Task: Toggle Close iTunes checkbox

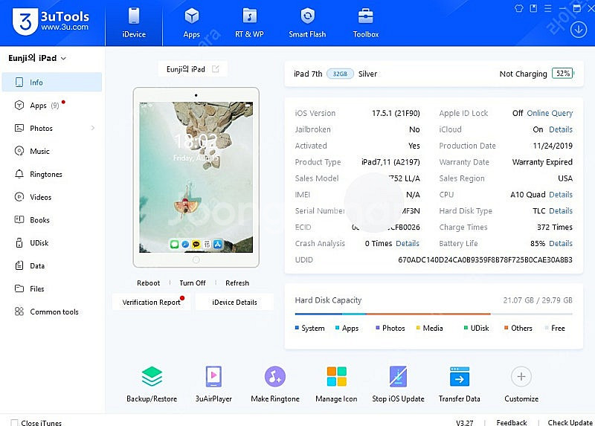Action: (14, 422)
